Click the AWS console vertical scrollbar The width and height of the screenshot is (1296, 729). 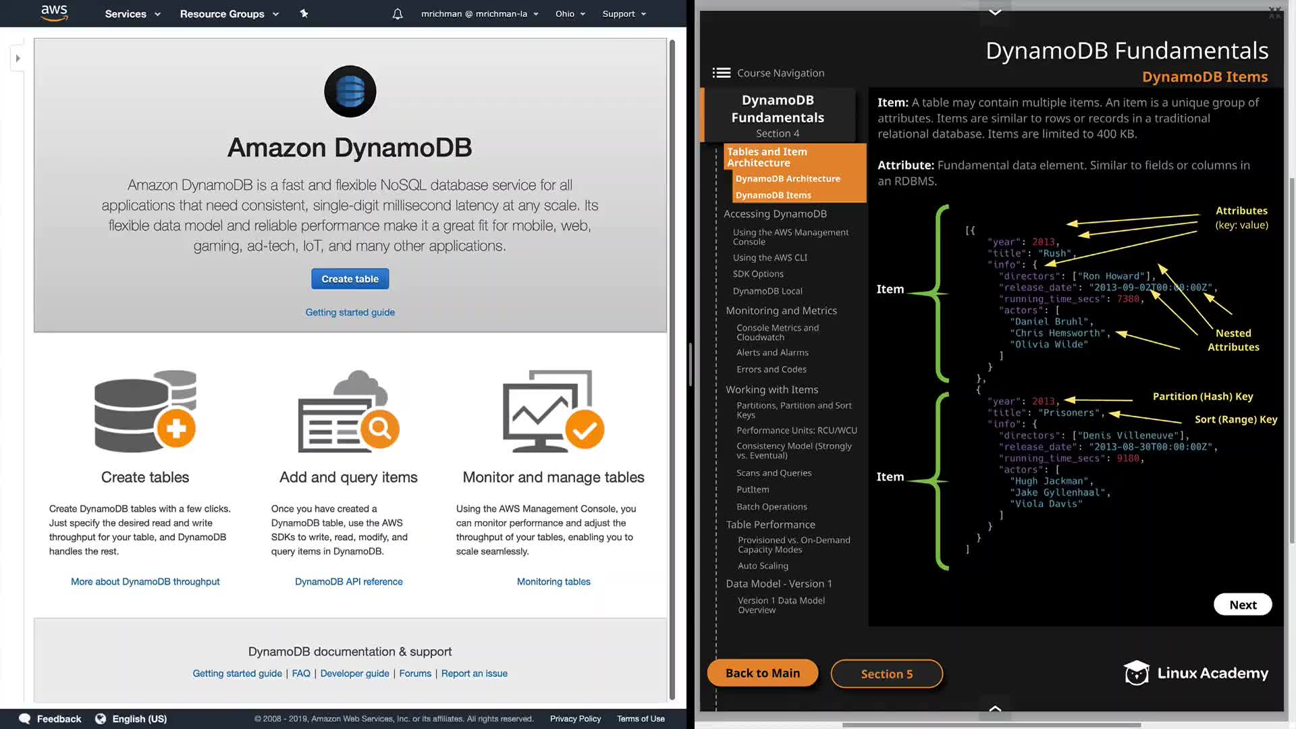coord(672,364)
